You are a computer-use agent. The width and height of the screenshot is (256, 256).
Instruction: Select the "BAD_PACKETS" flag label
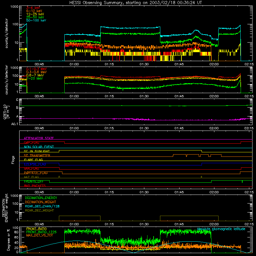(x=35, y=186)
